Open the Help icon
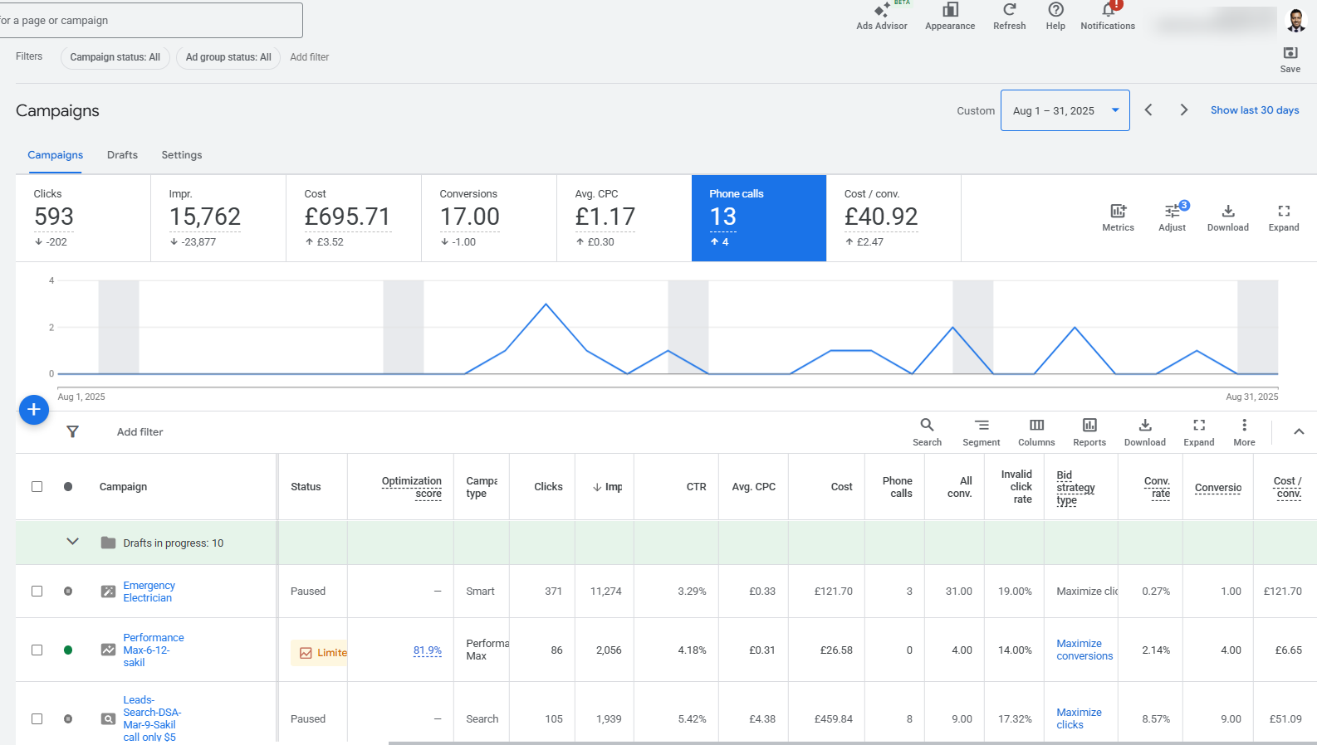Screen dimensions: 1317x745 pyautogui.click(x=1055, y=10)
